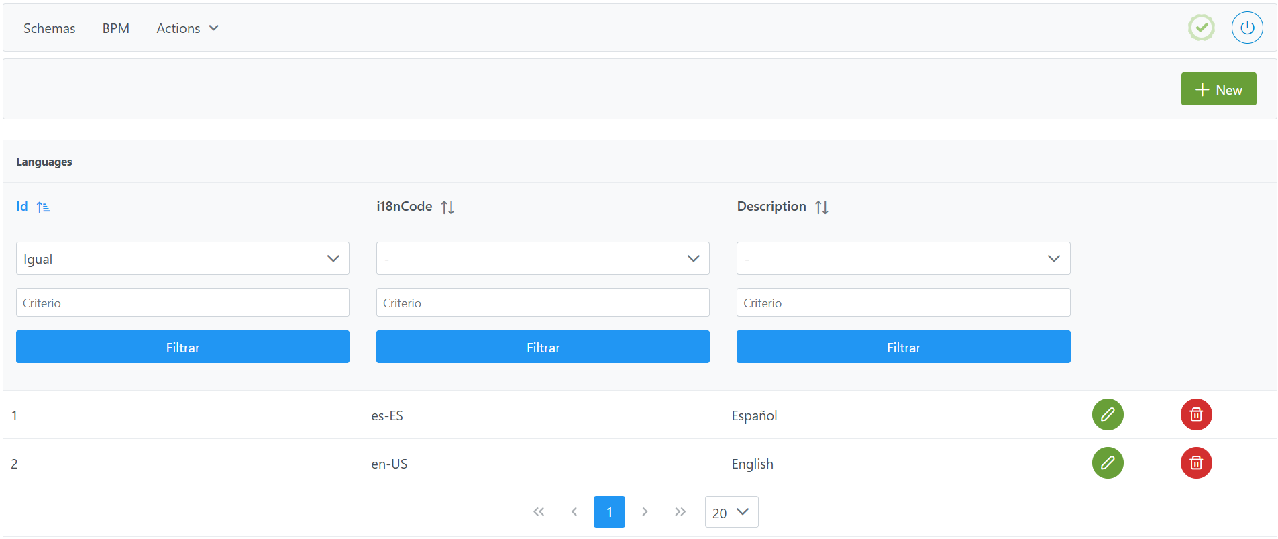Viewport: 1278px width, 539px height.
Task: Open the BPM menu item
Action: click(115, 28)
